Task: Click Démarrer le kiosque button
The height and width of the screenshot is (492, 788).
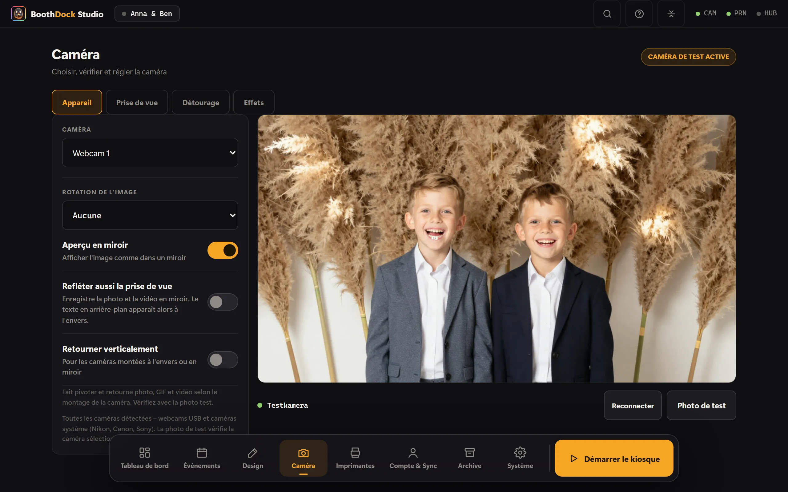Action: (614, 458)
